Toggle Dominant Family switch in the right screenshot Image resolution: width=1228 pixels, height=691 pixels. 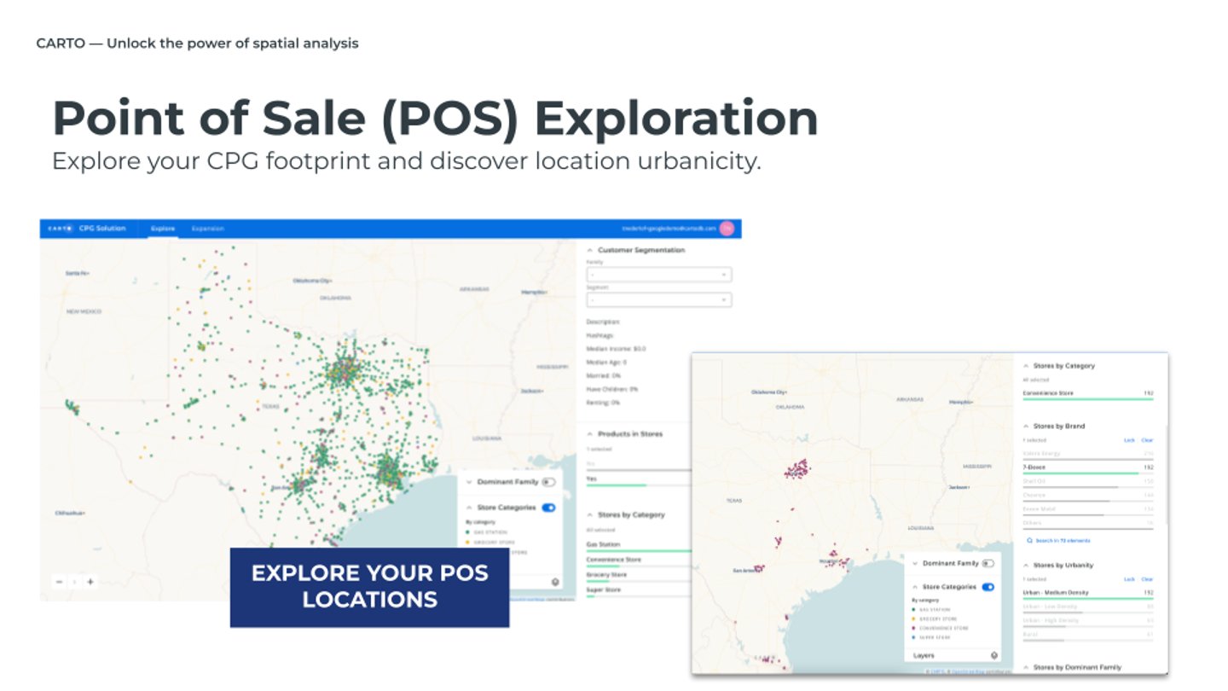pyautogui.click(x=988, y=563)
